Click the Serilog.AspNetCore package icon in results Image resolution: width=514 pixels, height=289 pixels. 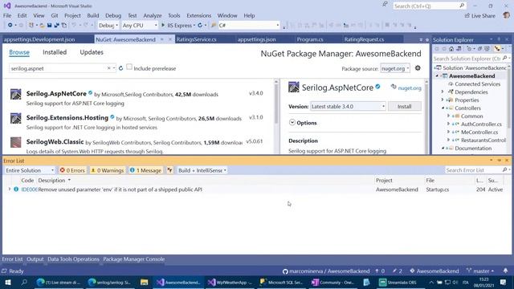coord(16,94)
